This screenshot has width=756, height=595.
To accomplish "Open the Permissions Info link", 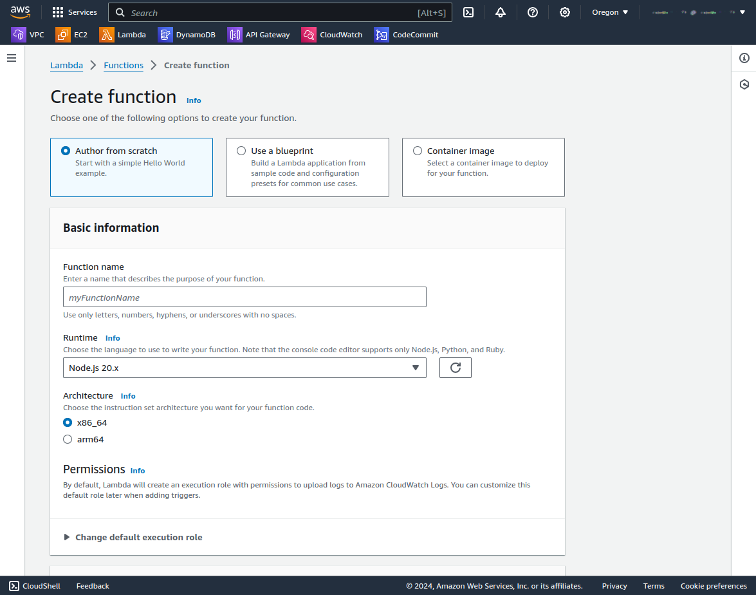I will (138, 471).
